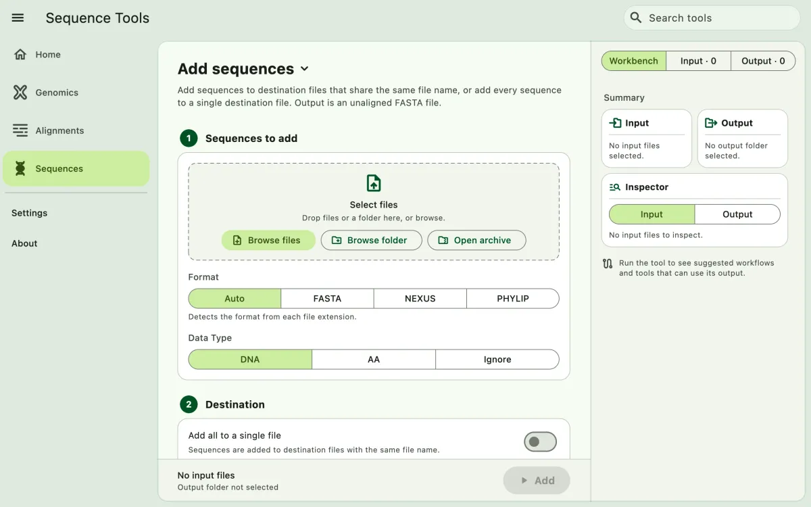811x507 pixels.
Task: Switch to the Input · 0 tab
Action: 699,61
